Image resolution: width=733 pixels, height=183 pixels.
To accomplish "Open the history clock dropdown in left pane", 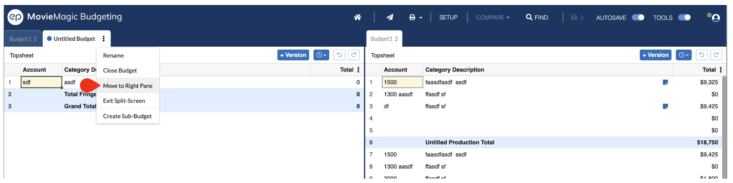I will pyautogui.click(x=321, y=55).
